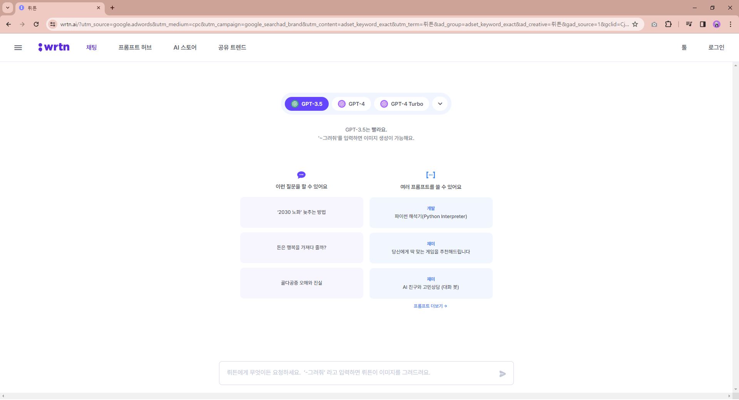Open the 프롬프트 허브 tab
Screen dimensions: 739x400
[x=135, y=47]
